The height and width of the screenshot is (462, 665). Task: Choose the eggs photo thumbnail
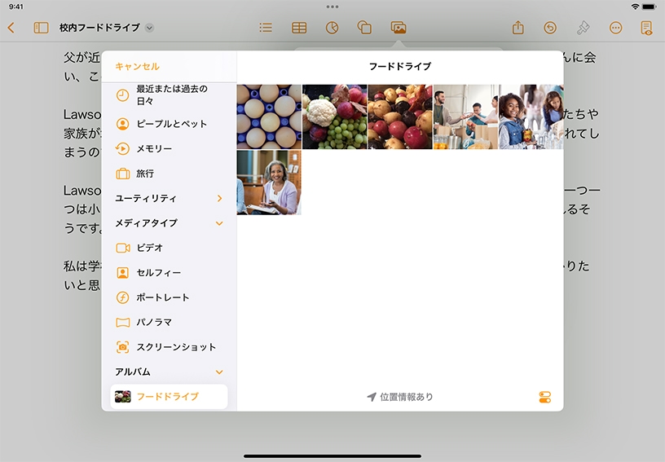coord(269,117)
